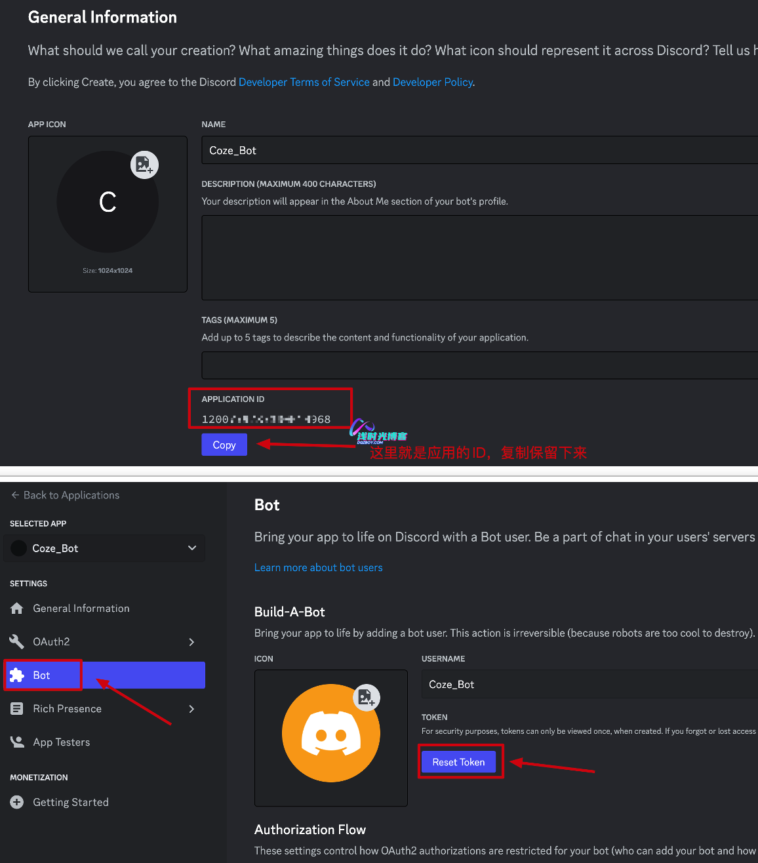The height and width of the screenshot is (863, 758).
Task: Click the Rich Presence document icon
Action: 17,709
